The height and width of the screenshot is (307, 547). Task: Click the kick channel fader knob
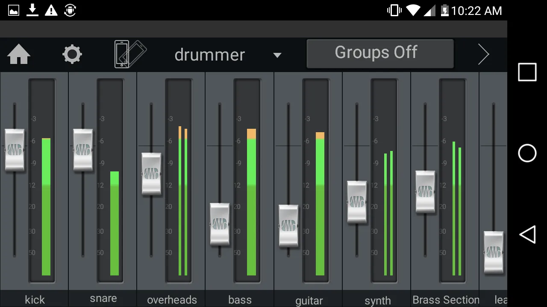(15, 150)
